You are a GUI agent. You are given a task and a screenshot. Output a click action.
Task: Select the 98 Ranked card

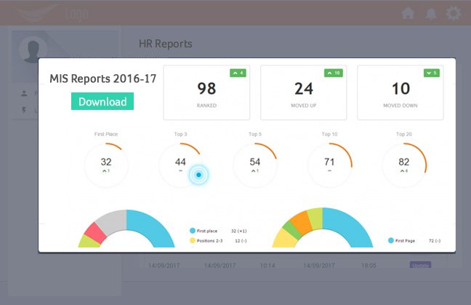coord(206,92)
